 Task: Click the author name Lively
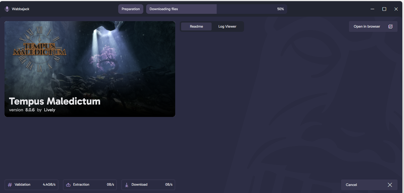coord(50,110)
